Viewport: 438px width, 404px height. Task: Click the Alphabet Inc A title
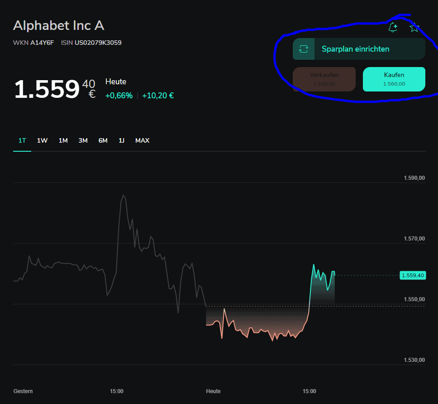click(x=59, y=25)
